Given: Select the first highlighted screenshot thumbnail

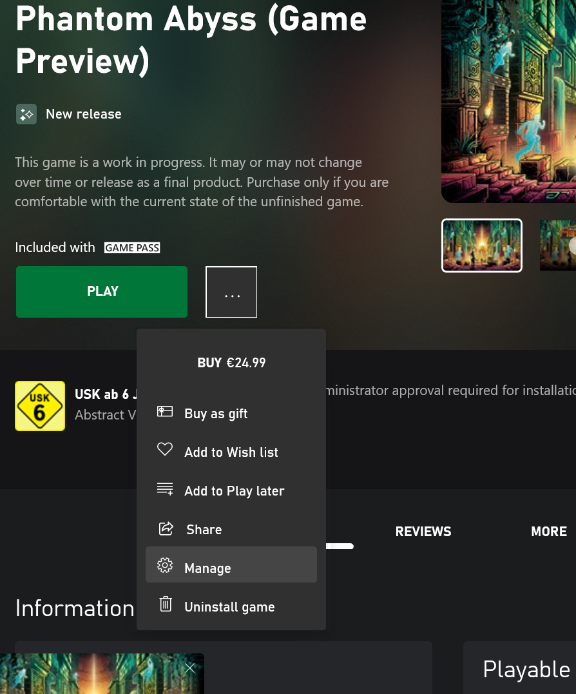Looking at the screenshot, I should (x=482, y=246).
